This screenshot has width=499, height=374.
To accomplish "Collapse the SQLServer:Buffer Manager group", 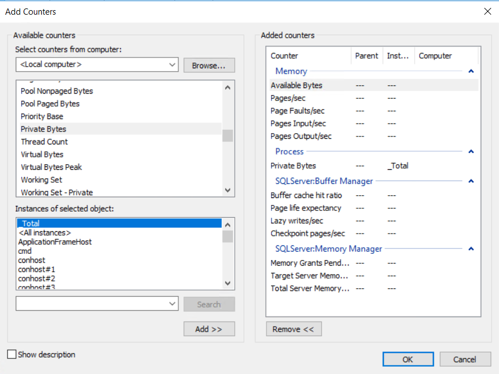I will pyautogui.click(x=471, y=182).
